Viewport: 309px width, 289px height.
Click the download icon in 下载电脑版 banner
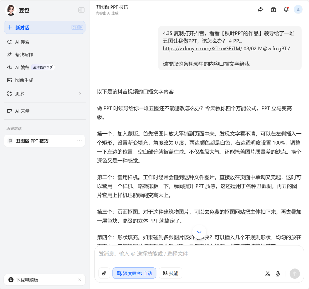tap(11, 280)
